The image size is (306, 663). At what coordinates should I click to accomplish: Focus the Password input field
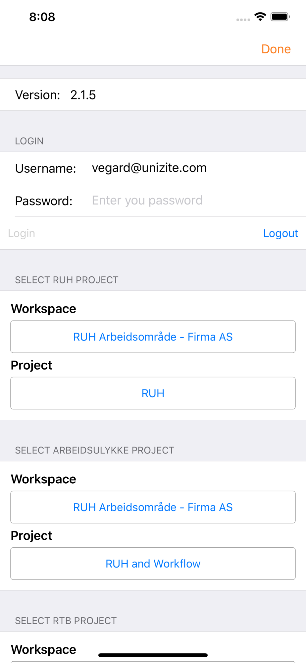195,201
